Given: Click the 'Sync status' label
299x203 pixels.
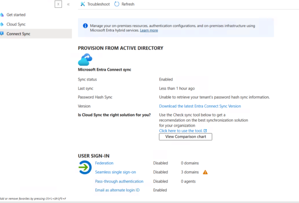Looking at the screenshot, I should (x=87, y=79).
